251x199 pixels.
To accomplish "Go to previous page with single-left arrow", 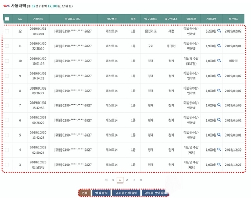I will pos(113,180).
